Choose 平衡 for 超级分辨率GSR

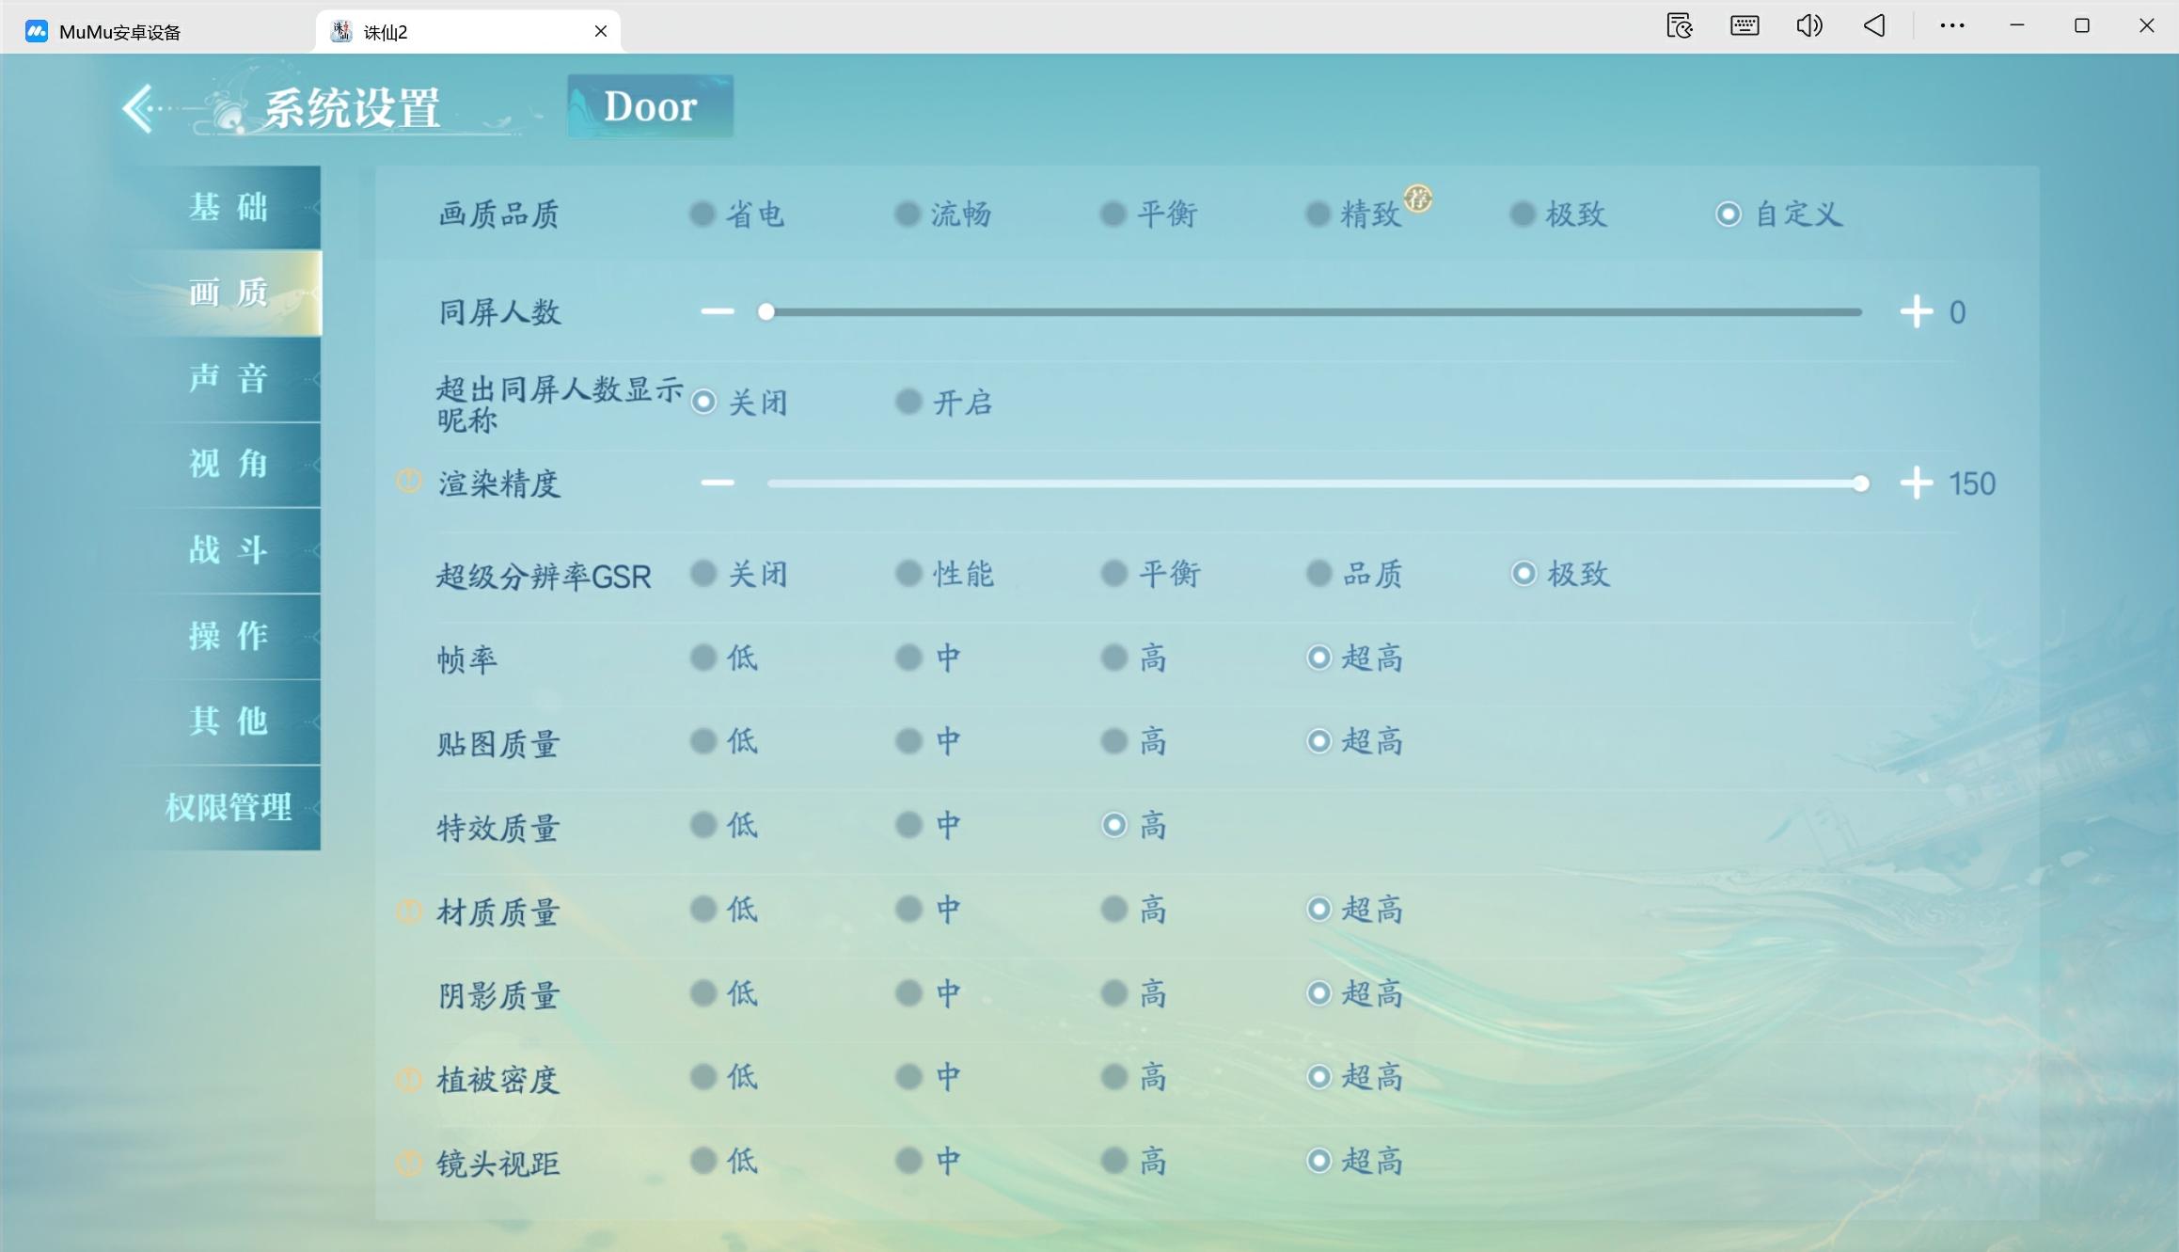pyautogui.click(x=1114, y=574)
